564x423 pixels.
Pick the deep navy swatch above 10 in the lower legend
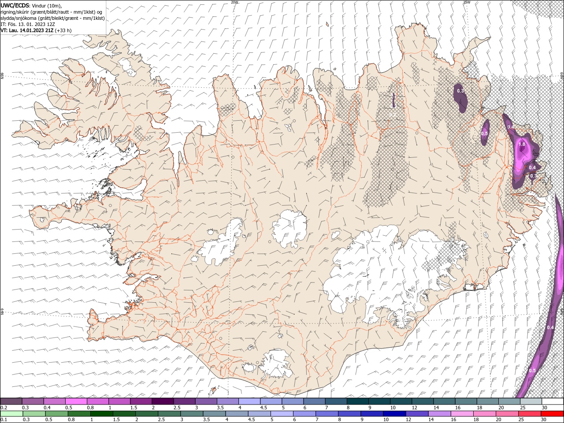point(394,414)
